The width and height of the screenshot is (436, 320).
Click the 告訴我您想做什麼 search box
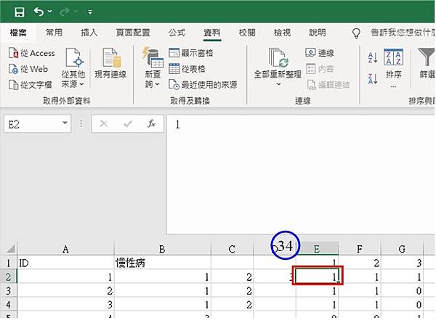click(x=403, y=33)
